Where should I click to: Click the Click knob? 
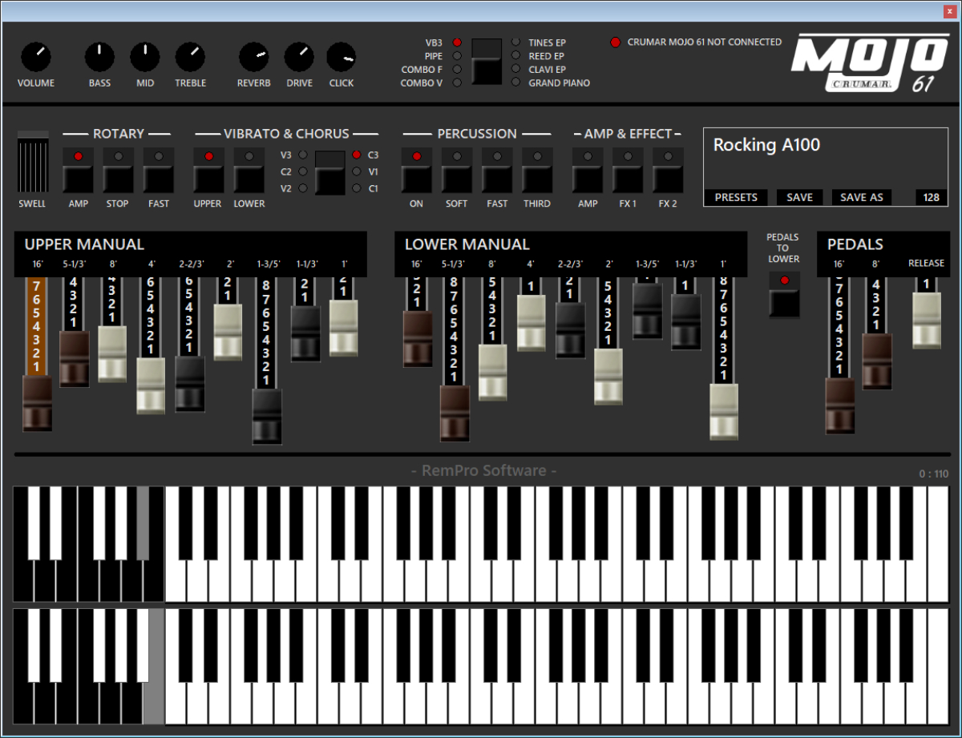coord(342,57)
